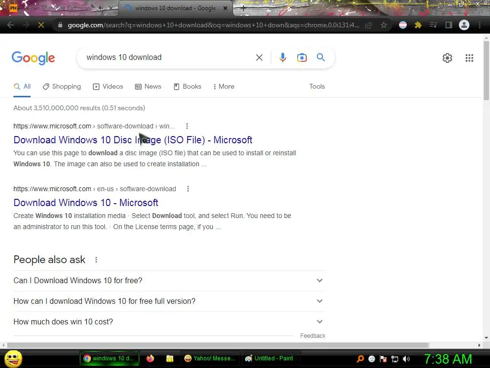The image size is (490, 368).
Task: View site information via the lock icon
Action: (60, 25)
